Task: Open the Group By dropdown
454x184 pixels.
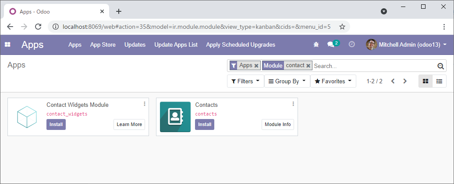Action: tap(287, 81)
